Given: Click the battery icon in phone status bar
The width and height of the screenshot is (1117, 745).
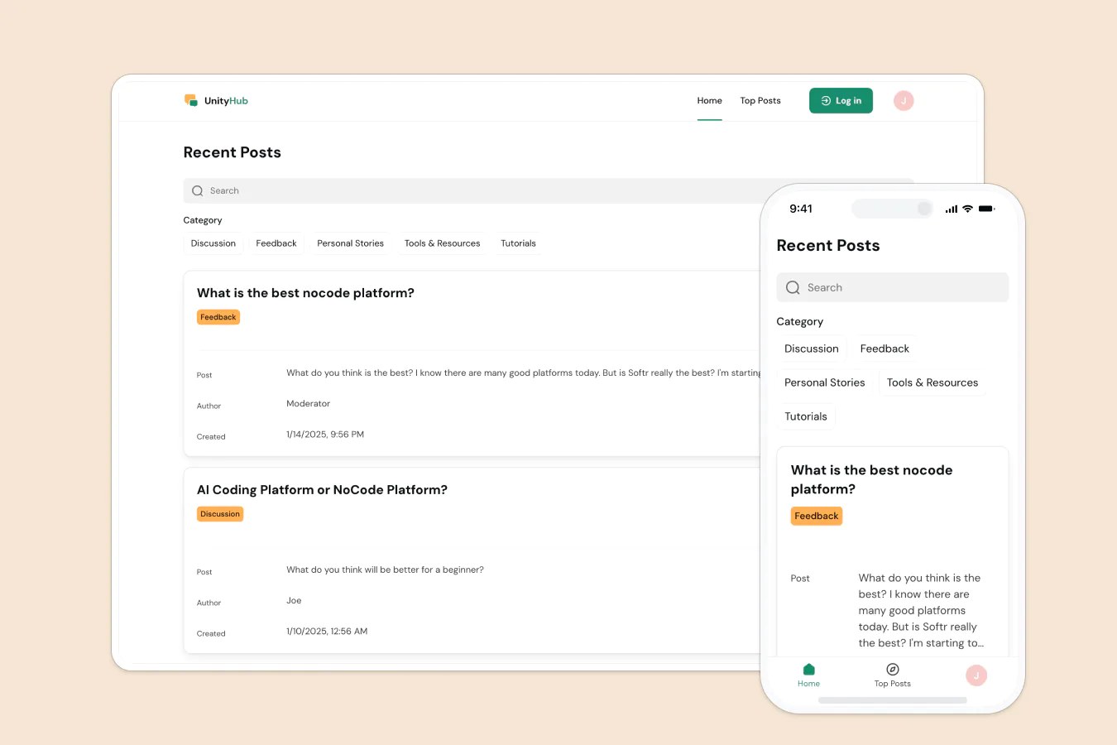Looking at the screenshot, I should pyautogui.click(x=986, y=209).
